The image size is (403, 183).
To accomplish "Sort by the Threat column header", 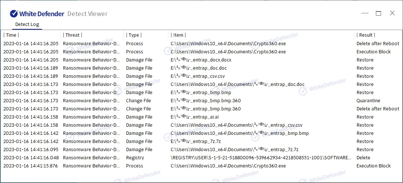I will (72, 35).
